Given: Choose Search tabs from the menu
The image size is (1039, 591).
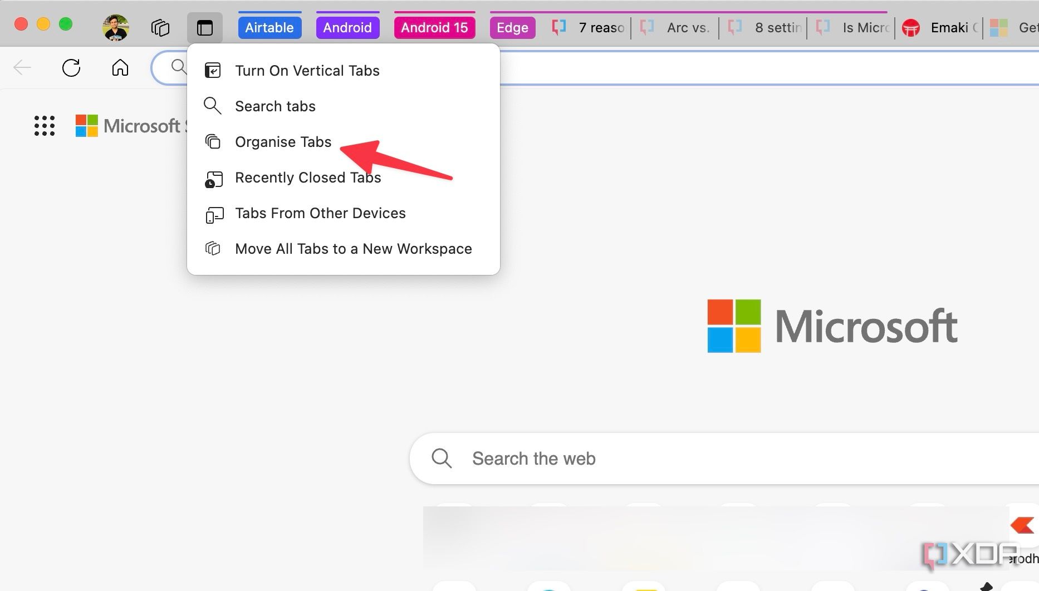Looking at the screenshot, I should point(343,106).
